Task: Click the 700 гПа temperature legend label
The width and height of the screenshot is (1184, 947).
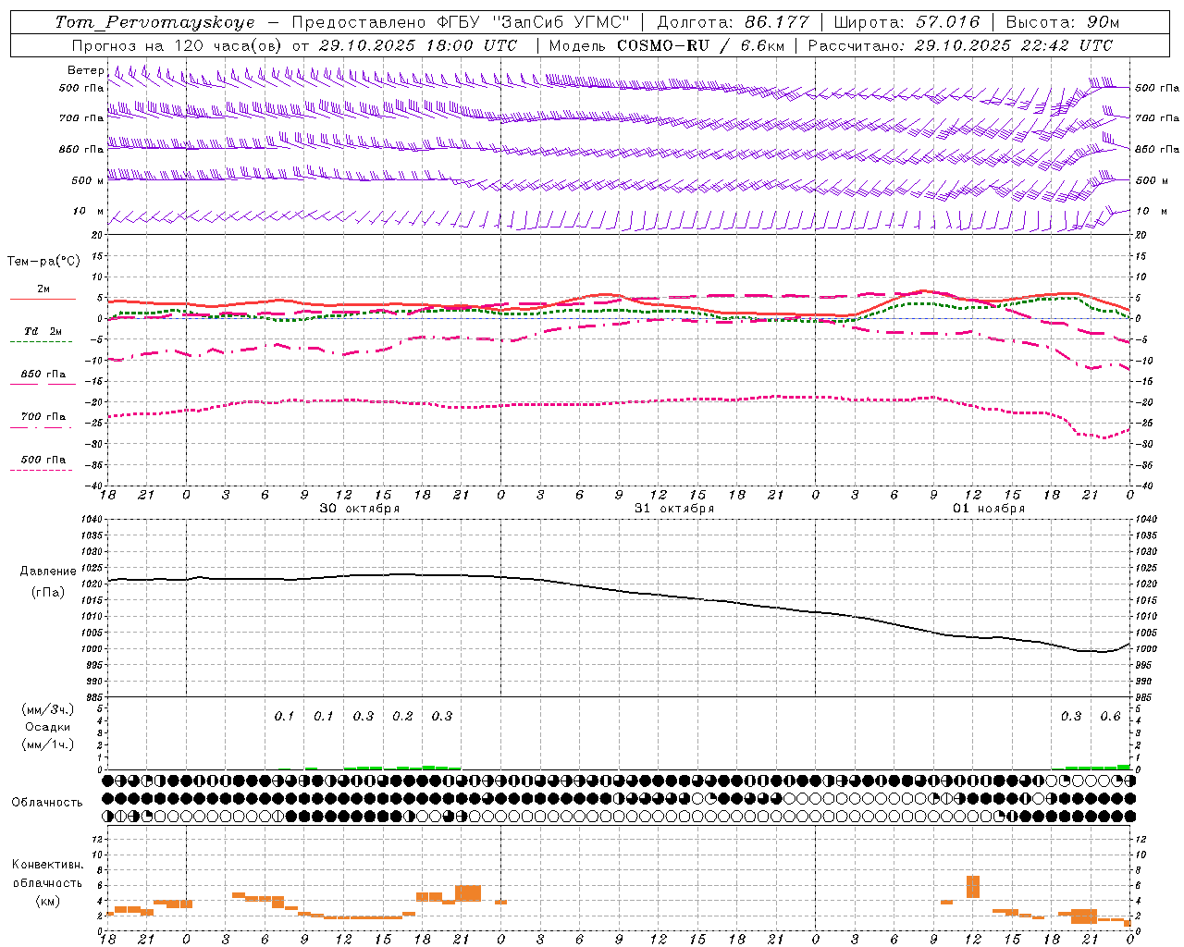Action: tap(43, 417)
